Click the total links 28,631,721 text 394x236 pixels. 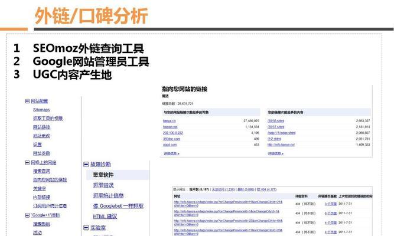point(178,103)
